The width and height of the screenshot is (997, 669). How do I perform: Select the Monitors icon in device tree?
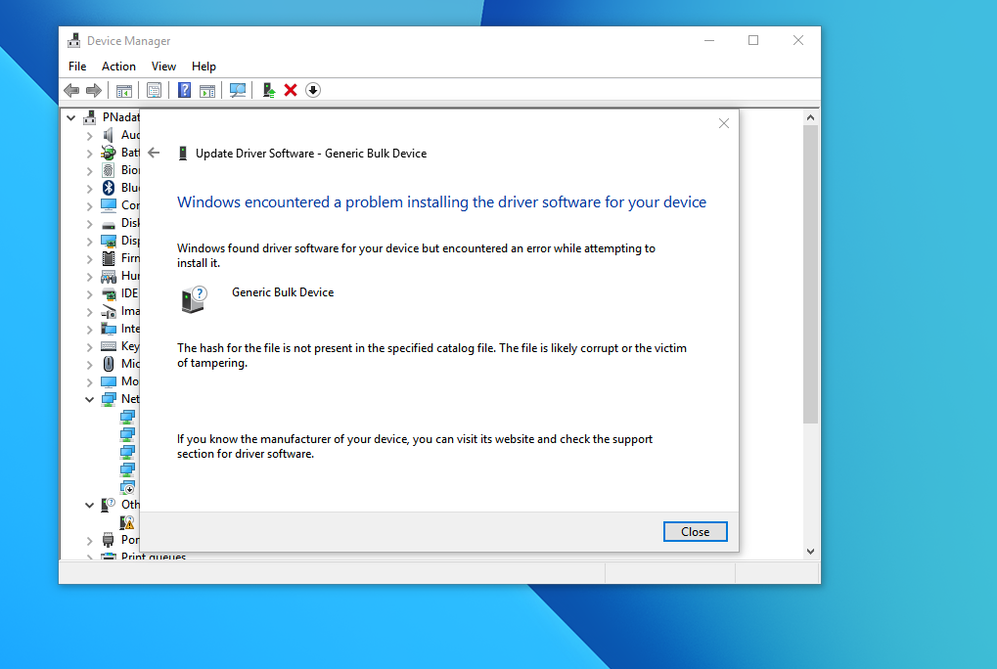point(109,381)
